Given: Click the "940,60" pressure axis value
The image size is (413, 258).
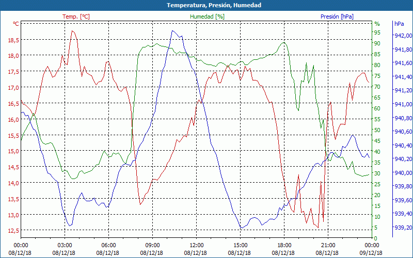Looking at the screenshot, I should [403, 132].
